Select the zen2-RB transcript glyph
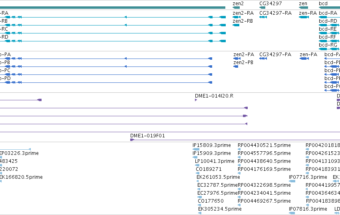The image size is (340, 215). [236, 25]
